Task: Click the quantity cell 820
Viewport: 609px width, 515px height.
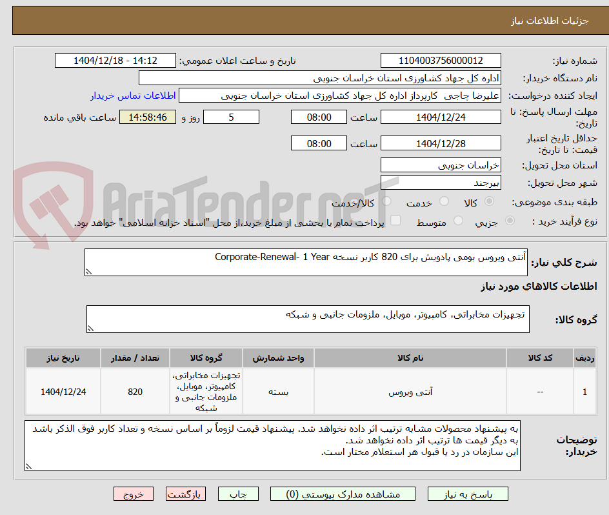Action: tap(135, 392)
